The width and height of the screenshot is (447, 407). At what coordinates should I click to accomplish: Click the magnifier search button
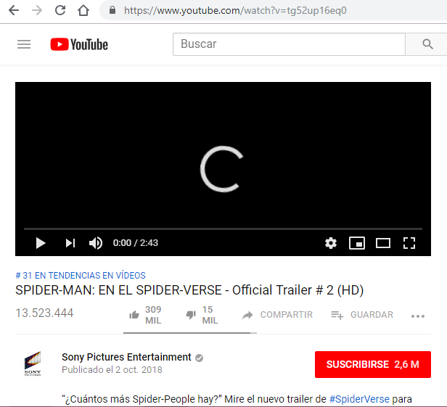click(x=427, y=44)
